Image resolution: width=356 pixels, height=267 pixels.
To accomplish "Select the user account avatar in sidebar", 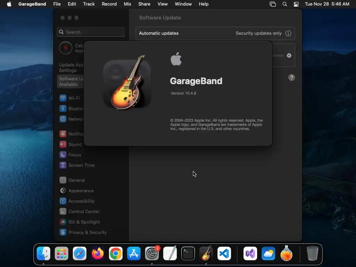I will coord(66,48).
